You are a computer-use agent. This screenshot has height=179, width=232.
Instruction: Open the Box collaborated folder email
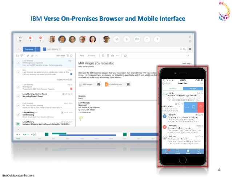click(x=44, y=72)
